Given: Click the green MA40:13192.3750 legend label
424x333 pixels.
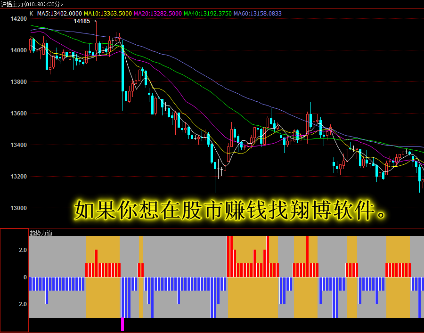Looking at the screenshot, I should (x=207, y=14).
